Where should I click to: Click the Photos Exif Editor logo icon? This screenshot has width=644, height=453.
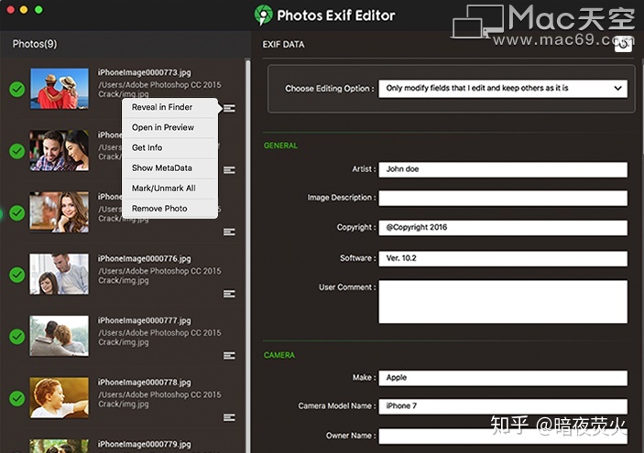click(x=263, y=16)
